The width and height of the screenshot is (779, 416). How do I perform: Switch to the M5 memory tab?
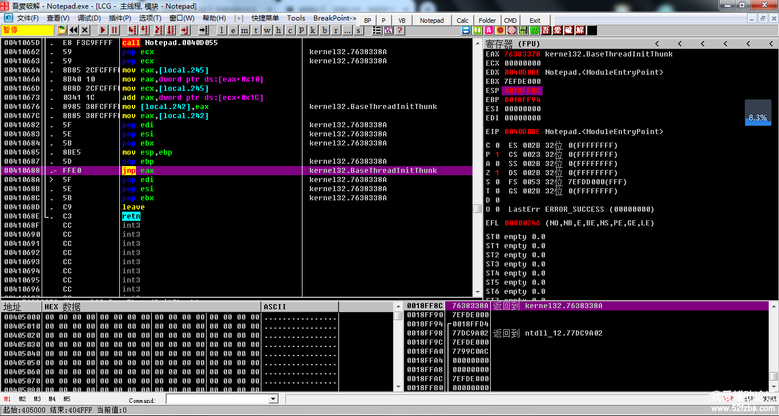tap(67, 399)
